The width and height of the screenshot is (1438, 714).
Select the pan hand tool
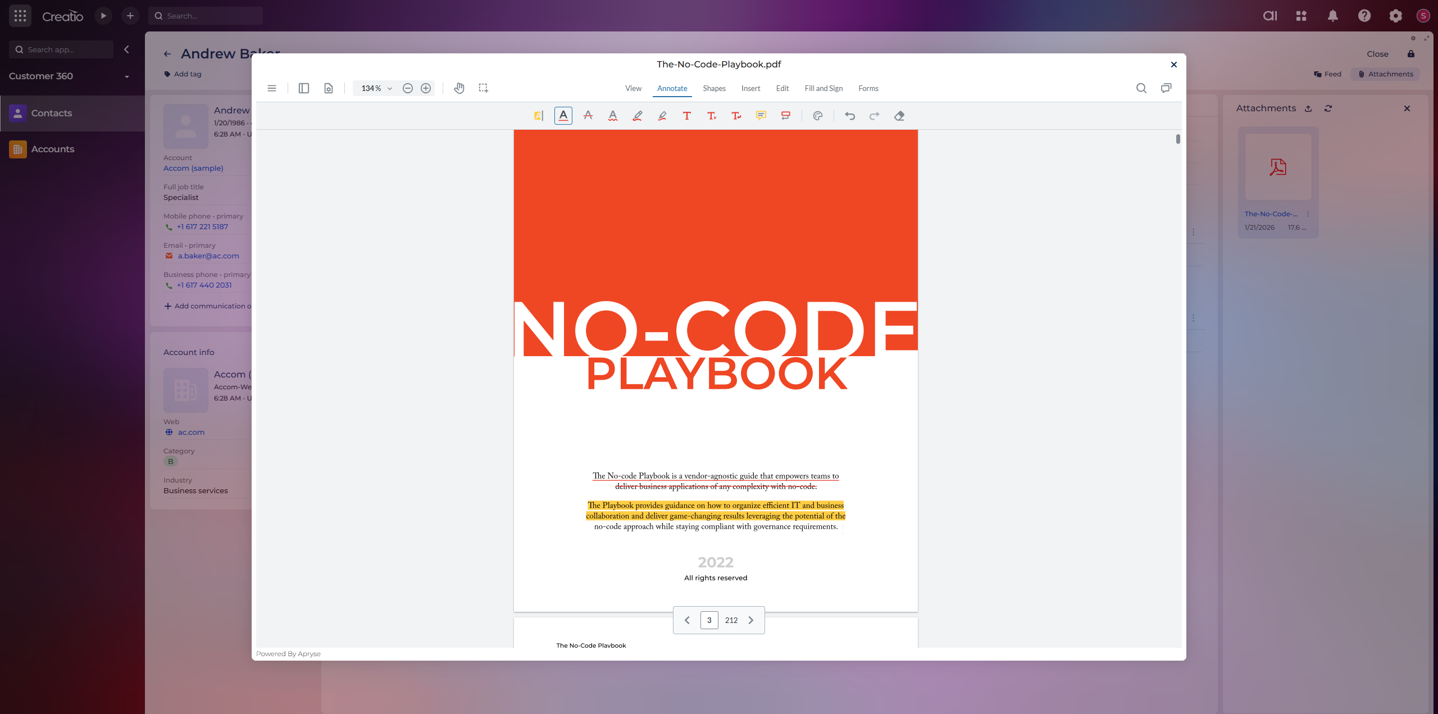[459, 88]
